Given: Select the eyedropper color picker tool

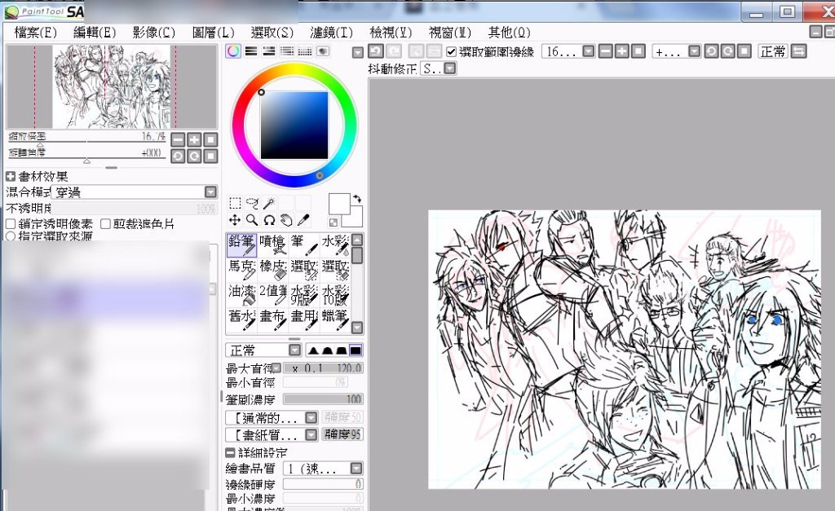Looking at the screenshot, I should 303,220.
